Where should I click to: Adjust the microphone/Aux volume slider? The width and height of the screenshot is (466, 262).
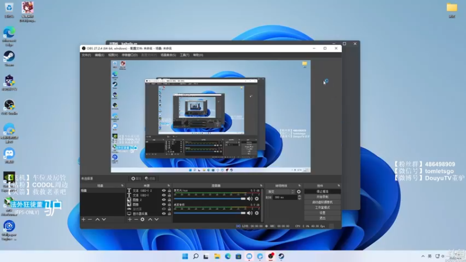click(210, 199)
